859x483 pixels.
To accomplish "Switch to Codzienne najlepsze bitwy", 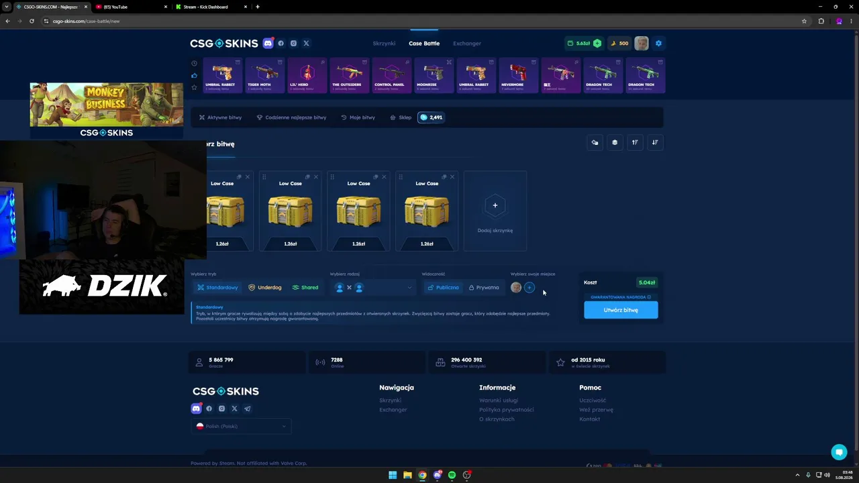I will pos(291,117).
